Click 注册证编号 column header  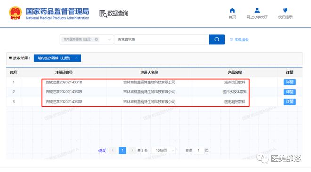point(64,73)
